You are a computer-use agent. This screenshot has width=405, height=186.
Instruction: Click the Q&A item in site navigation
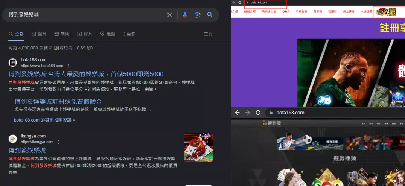(286, 12)
